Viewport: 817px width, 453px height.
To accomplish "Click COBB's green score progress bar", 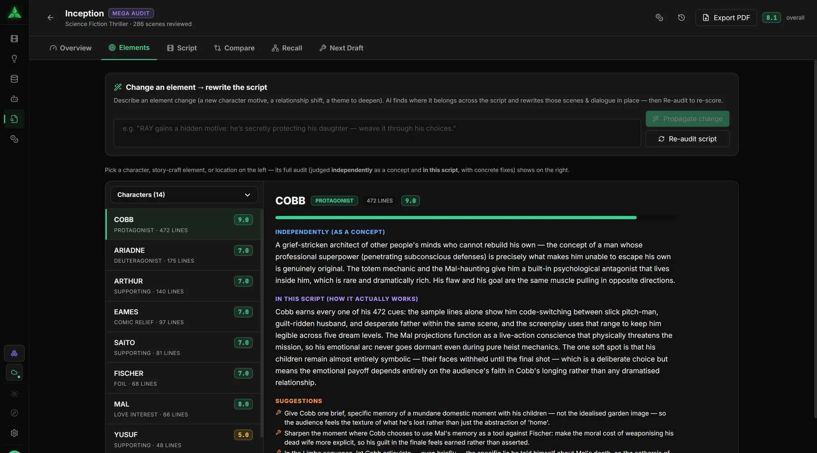I will tap(456, 218).
